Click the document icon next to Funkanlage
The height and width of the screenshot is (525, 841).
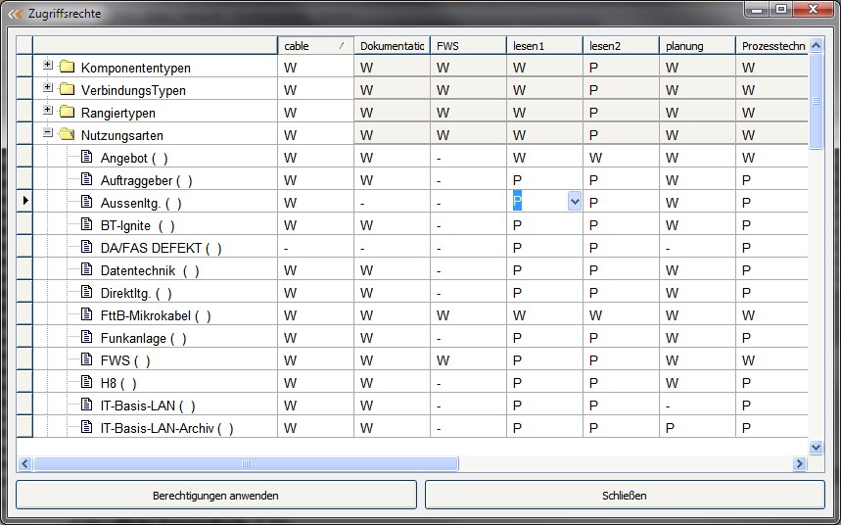[86, 337]
